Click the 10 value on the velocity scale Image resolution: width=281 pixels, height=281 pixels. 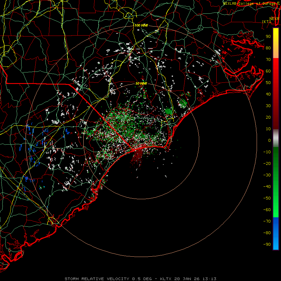point(268,129)
